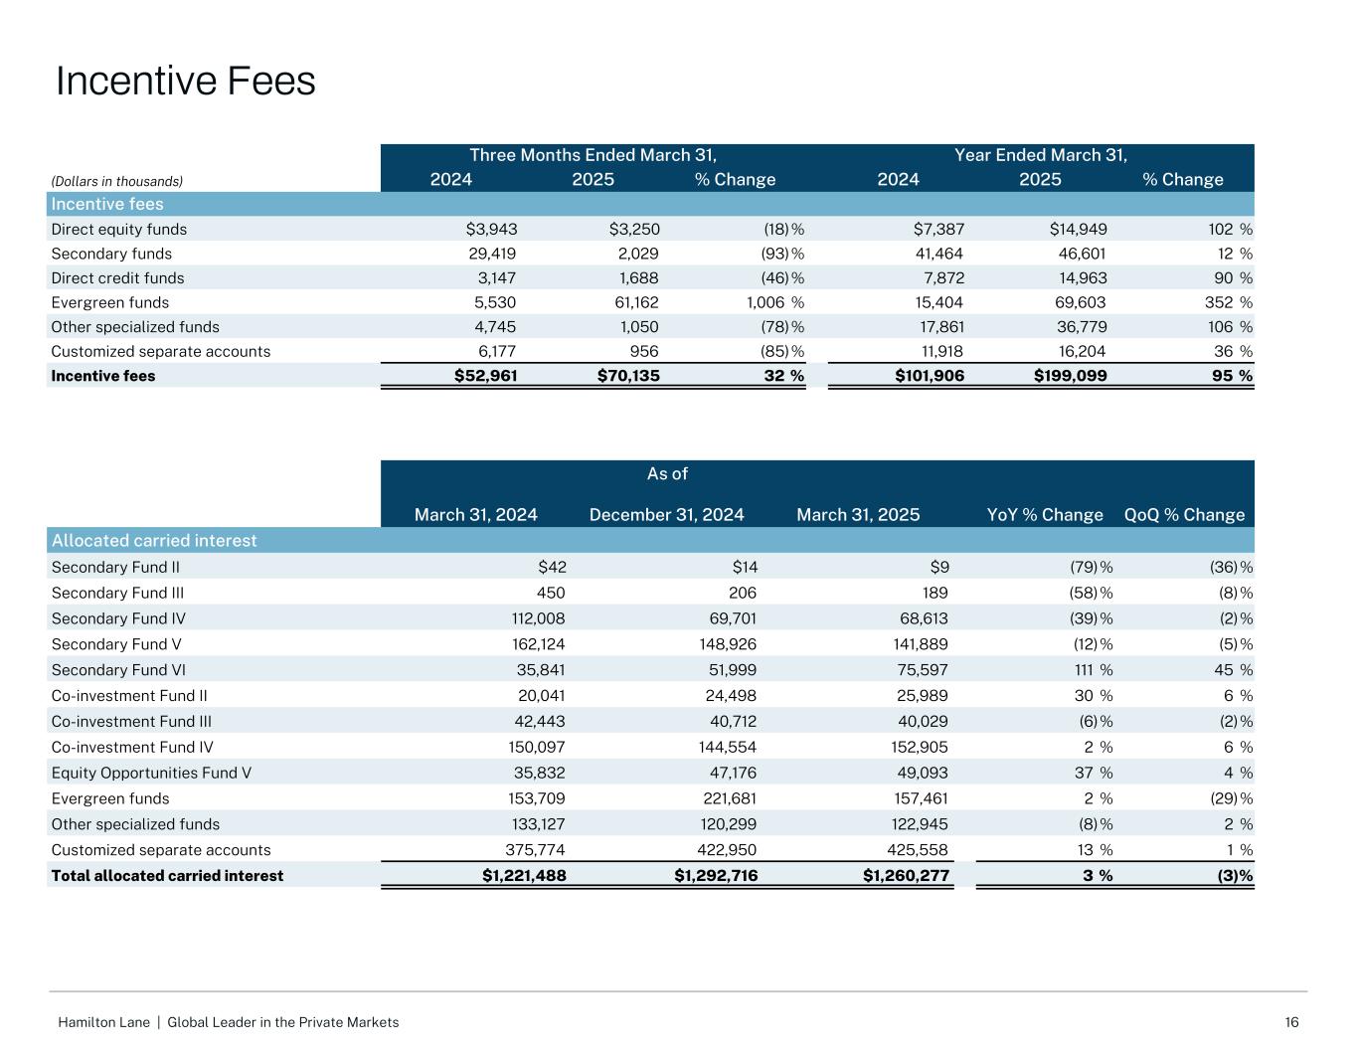Select the 'Direct credit funds' row label
The width and height of the screenshot is (1357, 1049).
pyautogui.click(x=117, y=278)
